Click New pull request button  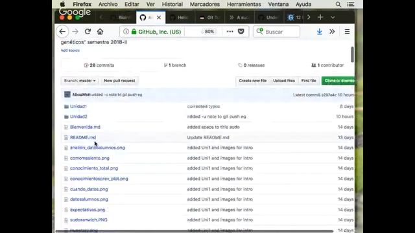pyautogui.click(x=119, y=80)
